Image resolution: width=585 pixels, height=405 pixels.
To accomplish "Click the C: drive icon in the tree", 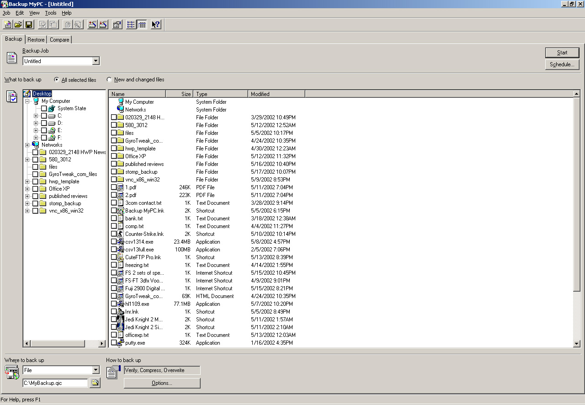I will tap(52, 116).
